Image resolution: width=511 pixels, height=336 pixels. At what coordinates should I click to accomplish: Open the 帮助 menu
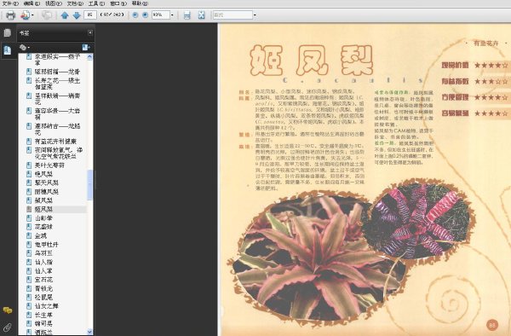pos(140,3)
